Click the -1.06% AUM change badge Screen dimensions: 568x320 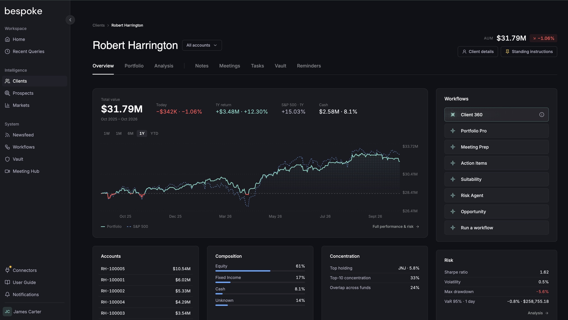(x=543, y=38)
